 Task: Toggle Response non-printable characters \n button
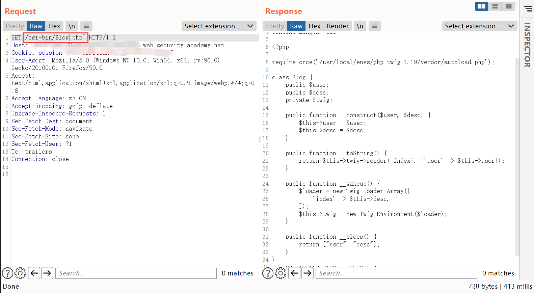360,26
